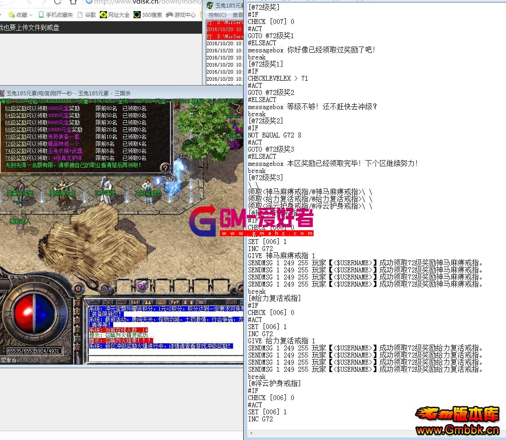The height and width of the screenshot is (440, 506).
Task: Use the purple scroll item in the belt slot
Action: pos(142,286)
